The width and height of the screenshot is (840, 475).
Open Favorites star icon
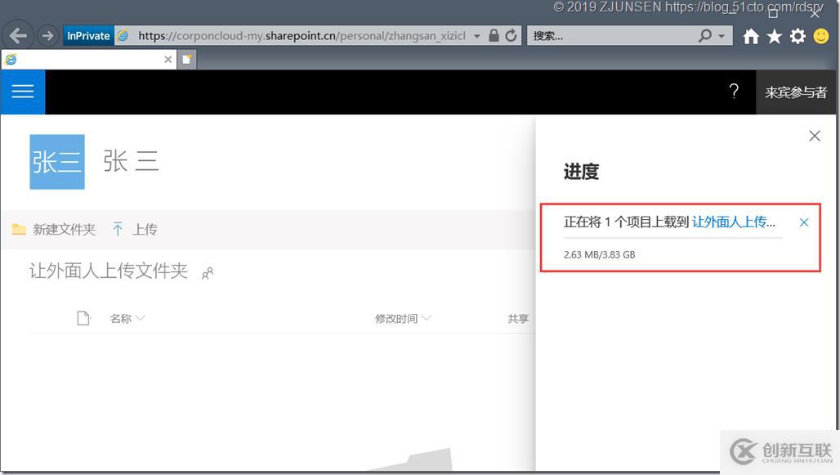(x=774, y=36)
